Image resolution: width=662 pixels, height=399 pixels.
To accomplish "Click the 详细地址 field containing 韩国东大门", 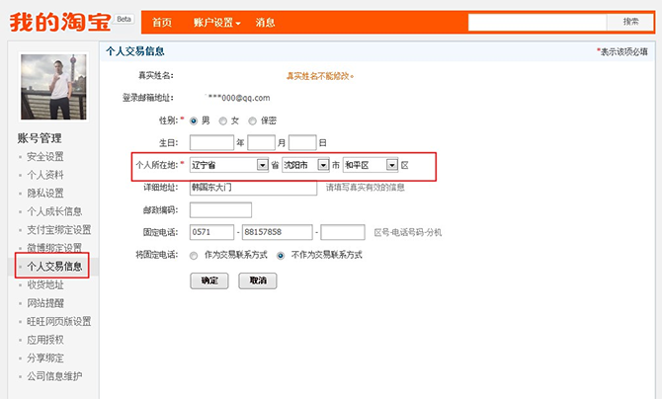I will [x=253, y=188].
